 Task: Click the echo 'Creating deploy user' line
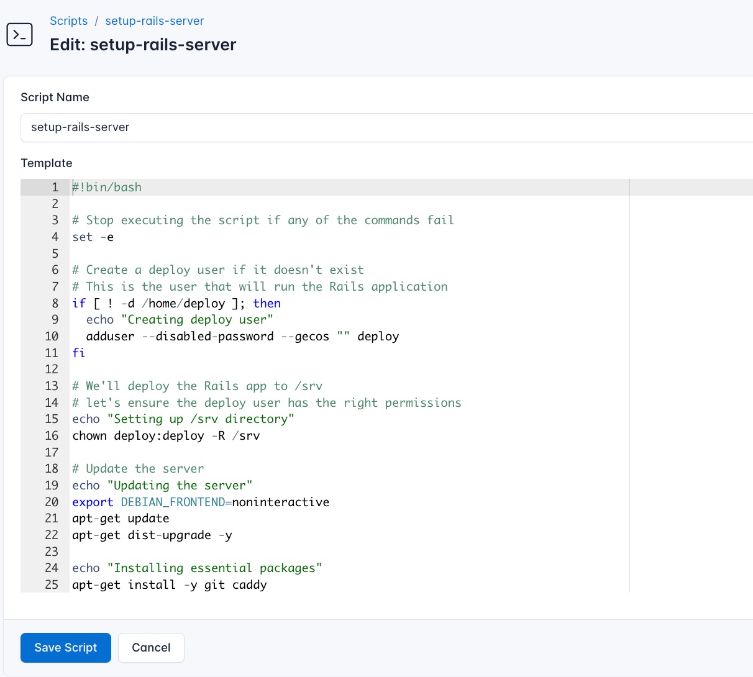180,320
